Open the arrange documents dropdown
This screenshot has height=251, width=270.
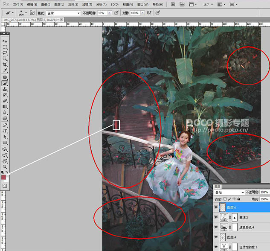(x=221, y=4)
